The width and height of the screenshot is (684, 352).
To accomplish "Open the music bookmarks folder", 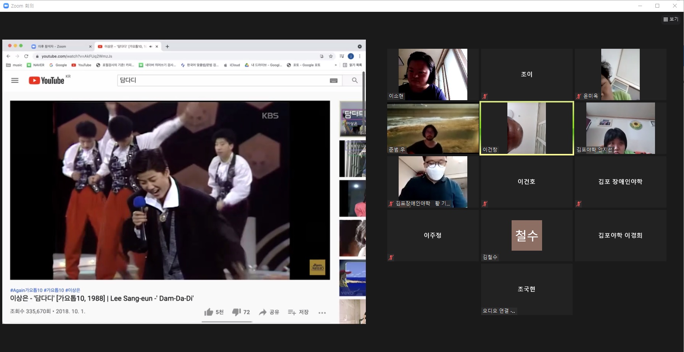I will click(14, 65).
